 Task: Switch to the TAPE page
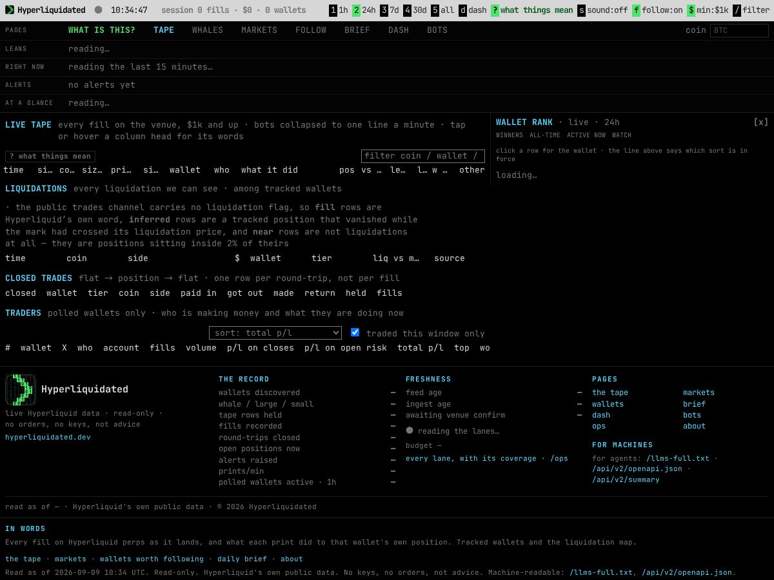pyautogui.click(x=164, y=30)
